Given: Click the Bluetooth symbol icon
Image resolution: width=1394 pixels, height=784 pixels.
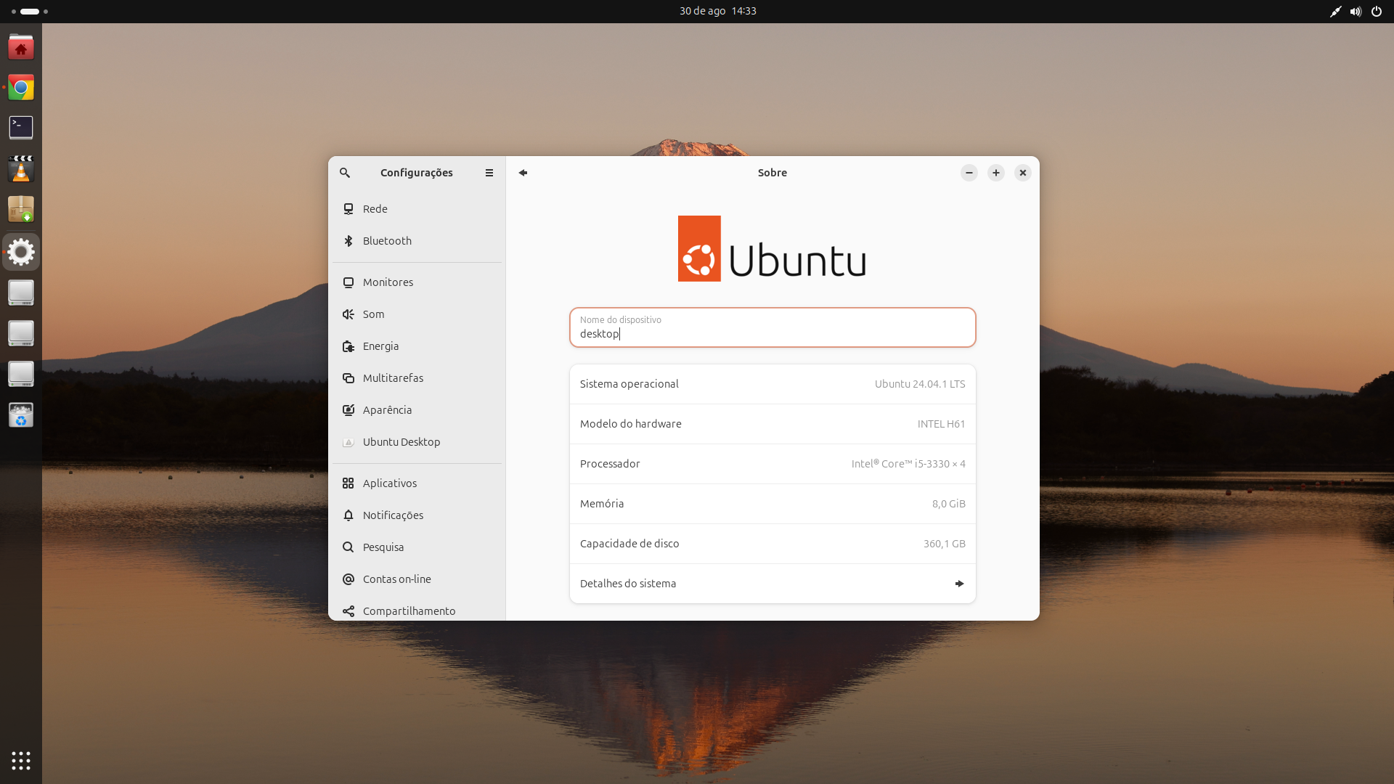Looking at the screenshot, I should [x=348, y=241].
